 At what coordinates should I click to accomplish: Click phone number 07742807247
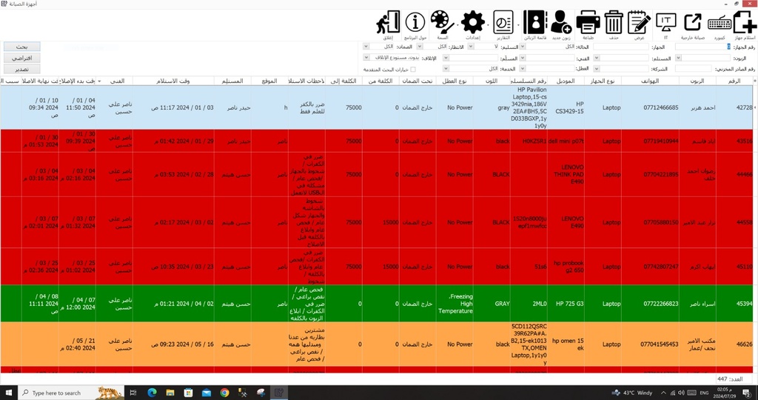point(661,267)
